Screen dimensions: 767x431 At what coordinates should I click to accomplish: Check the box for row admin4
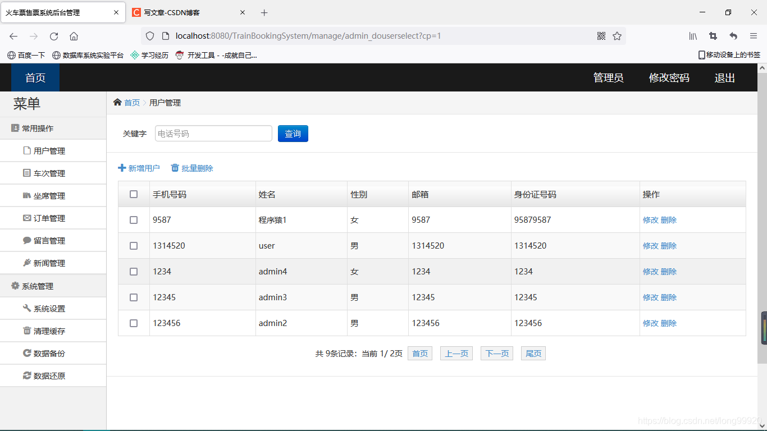tap(134, 272)
